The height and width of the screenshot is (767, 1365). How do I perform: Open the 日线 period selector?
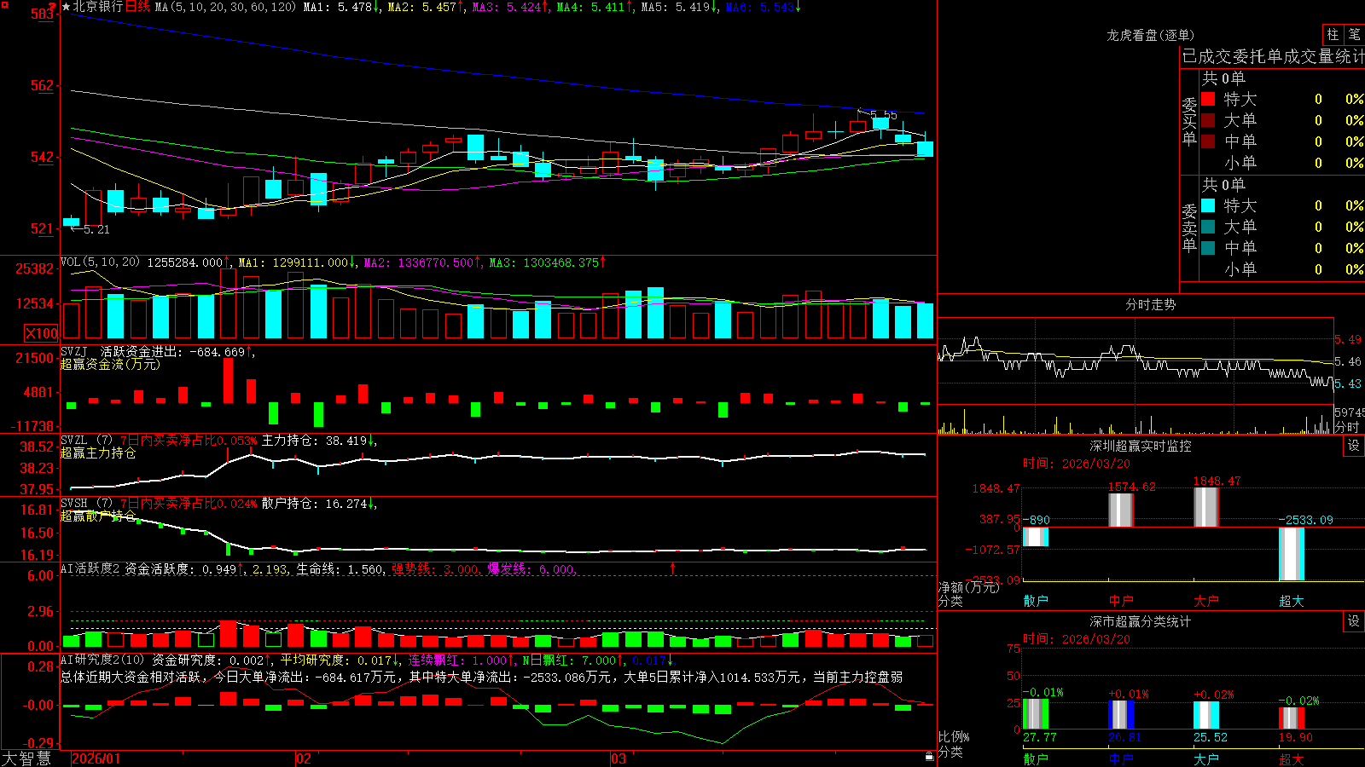[137, 7]
